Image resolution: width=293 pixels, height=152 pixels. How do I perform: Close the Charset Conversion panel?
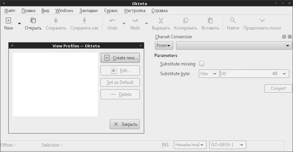tap(290, 37)
